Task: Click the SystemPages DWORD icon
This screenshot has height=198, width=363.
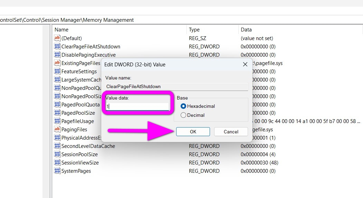Action: point(57,171)
